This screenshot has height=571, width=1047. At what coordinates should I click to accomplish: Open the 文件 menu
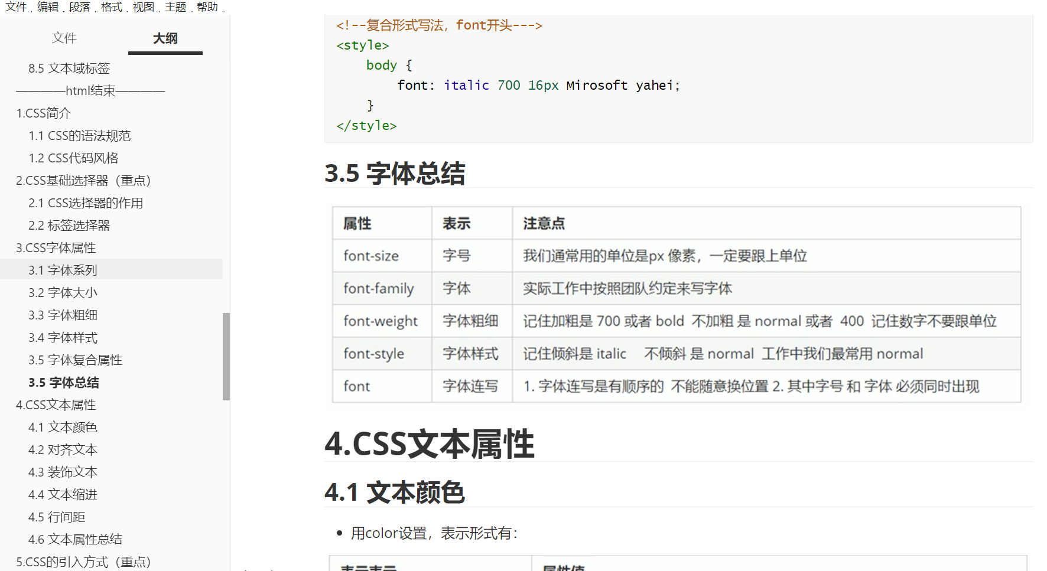[x=15, y=7]
